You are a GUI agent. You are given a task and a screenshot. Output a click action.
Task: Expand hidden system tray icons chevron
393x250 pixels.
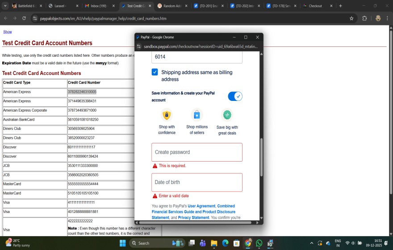pyautogui.click(x=312, y=243)
